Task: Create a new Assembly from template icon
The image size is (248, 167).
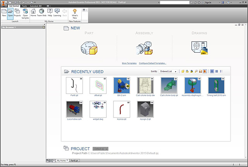Action: tap(144, 48)
